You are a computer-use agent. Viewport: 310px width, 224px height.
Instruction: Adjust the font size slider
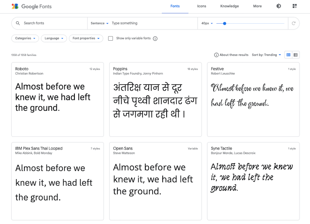(x=224, y=23)
